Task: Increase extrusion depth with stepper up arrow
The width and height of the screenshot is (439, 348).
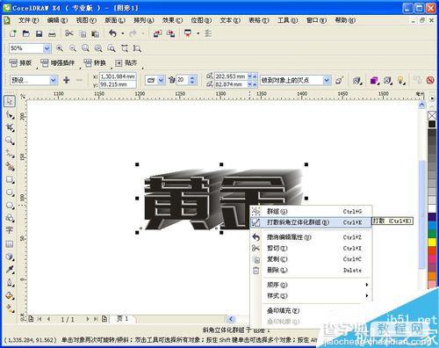Action: point(192,77)
